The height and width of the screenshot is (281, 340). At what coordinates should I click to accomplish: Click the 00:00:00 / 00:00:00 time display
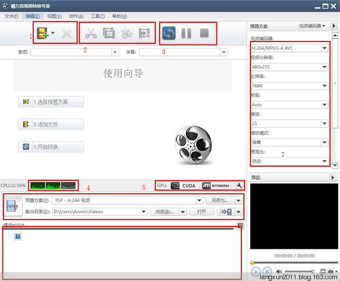click(x=295, y=256)
